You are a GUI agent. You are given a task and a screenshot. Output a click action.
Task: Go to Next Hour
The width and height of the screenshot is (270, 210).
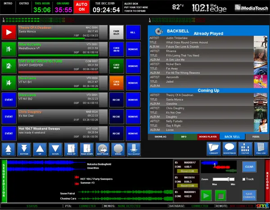point(103,149)
